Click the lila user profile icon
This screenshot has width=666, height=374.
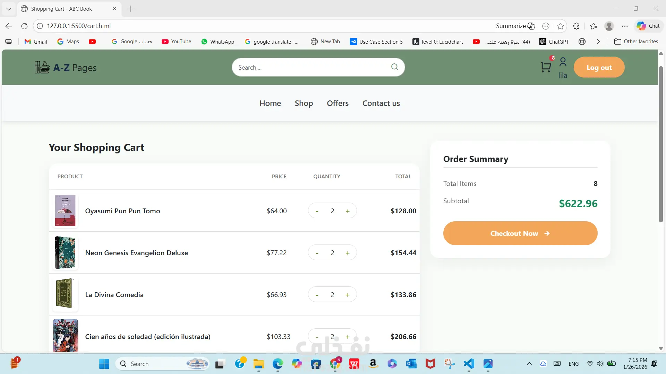[x=563, y=62]
